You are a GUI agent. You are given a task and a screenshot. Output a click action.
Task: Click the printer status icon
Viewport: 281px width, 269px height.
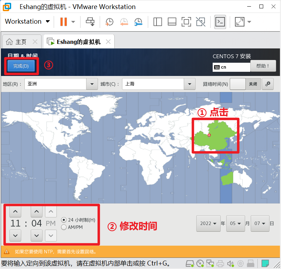[x=220, y=263]
